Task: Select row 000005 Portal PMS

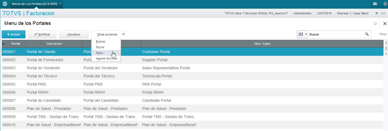Action: [x=192, y=84]
